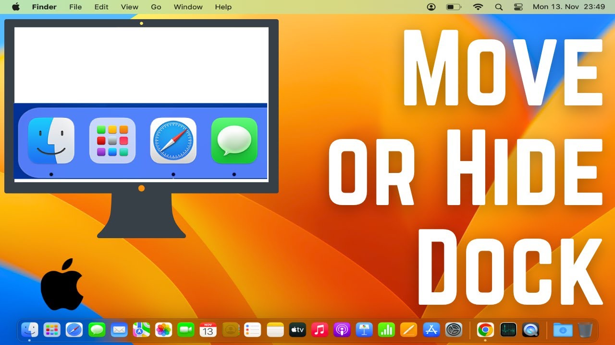Open the File menu
Screen dimensions: 615x345
75,7
